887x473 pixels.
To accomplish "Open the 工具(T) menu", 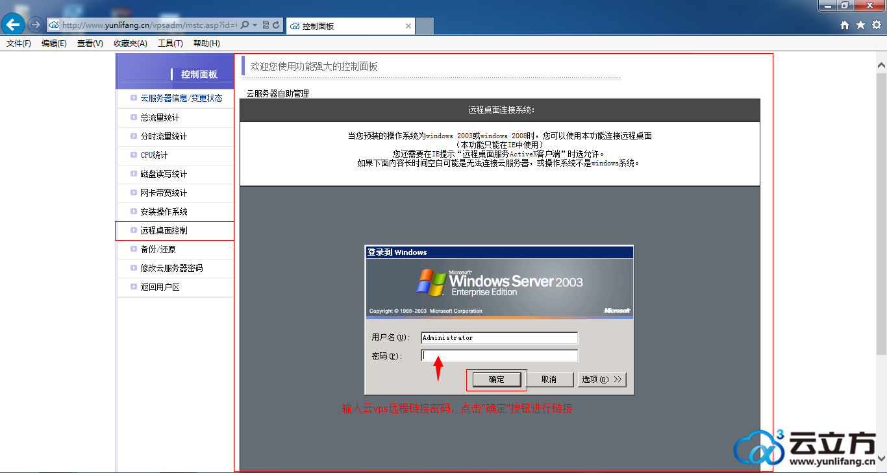I will point(170,43).
